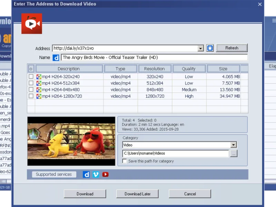Screen dimensions: 276x207
Task: Click the Refresh button
Action: click(x=232, y=48)
